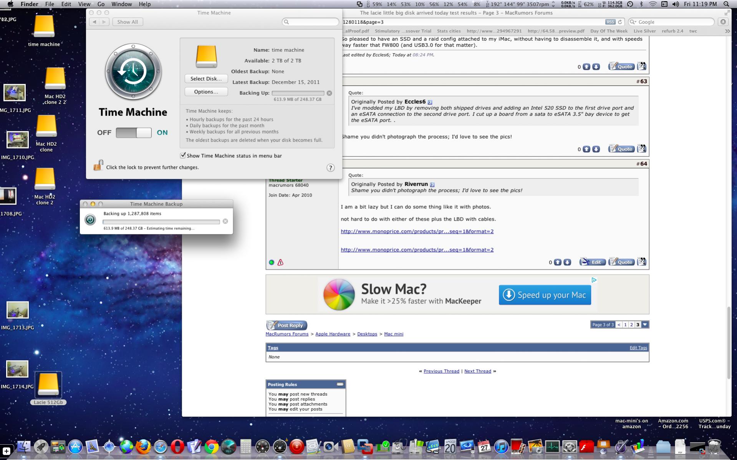Image resolution: width=737 pixels, height=460 pixels.
Task: Open the 'Next Thread' link
Action: coord(478,371)
